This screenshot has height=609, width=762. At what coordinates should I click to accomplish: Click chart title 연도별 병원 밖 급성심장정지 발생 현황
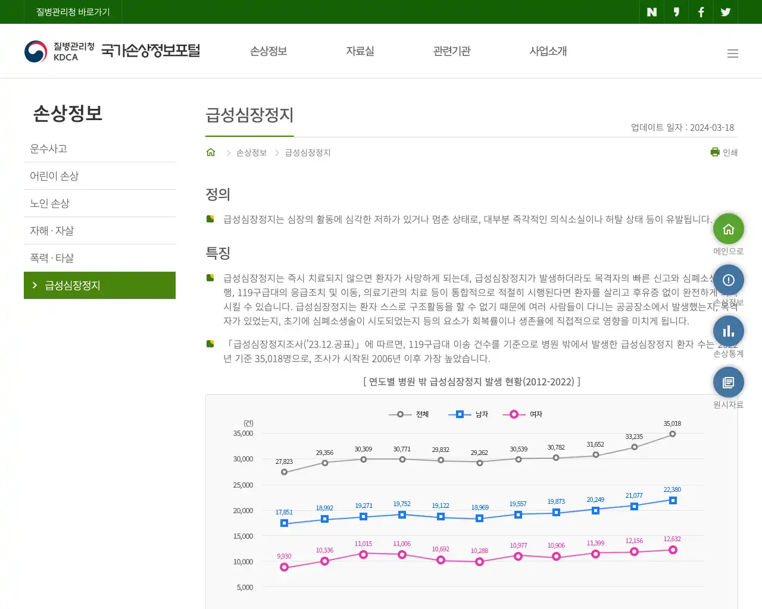[x=471, y=382]
